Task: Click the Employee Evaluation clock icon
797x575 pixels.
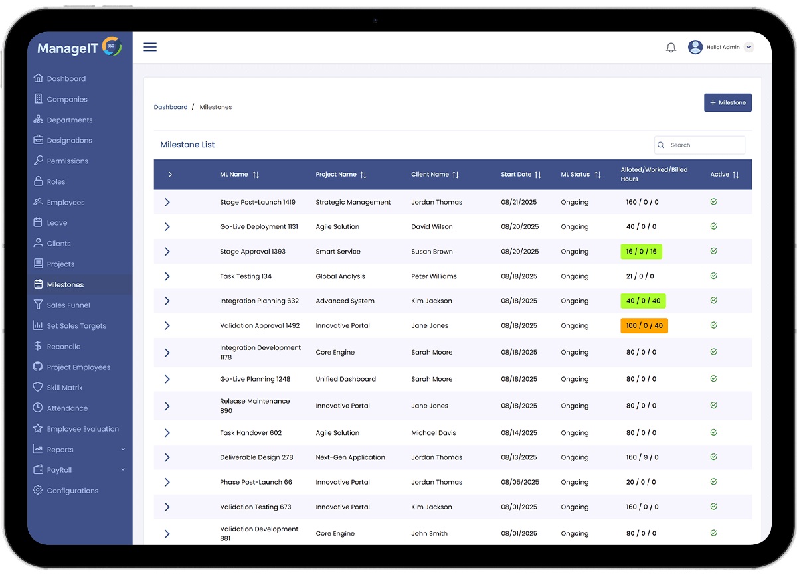Action: pyautogui.click(x=39, y=428)
